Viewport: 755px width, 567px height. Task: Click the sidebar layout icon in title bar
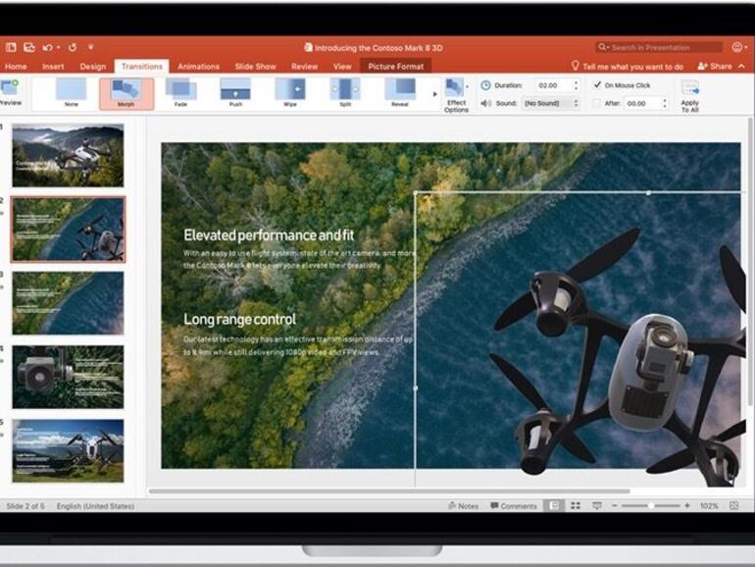[x=11, y=47]
